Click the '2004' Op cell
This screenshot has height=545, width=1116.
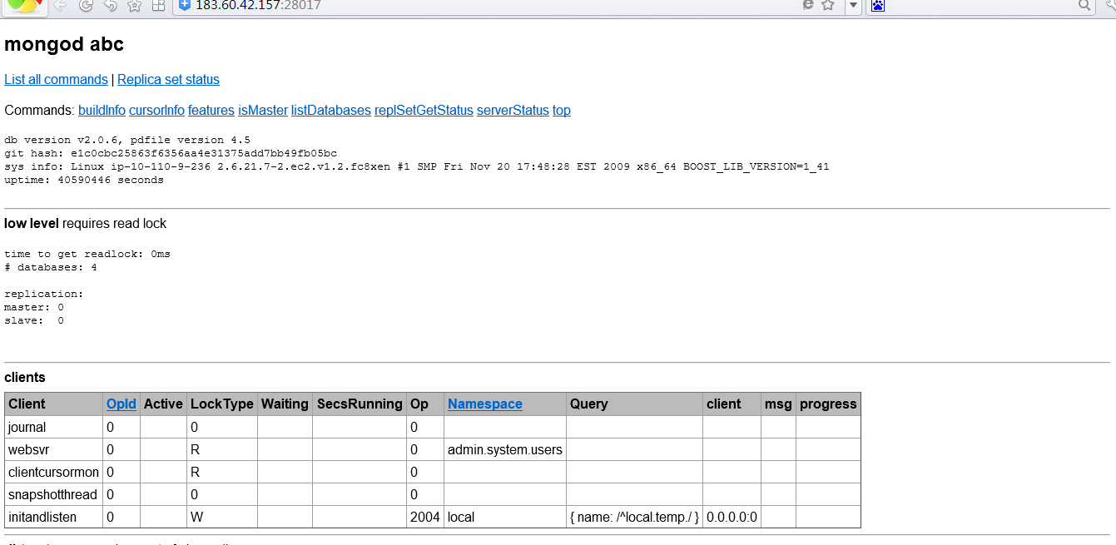pyautogui.click(x=425, y=517)
